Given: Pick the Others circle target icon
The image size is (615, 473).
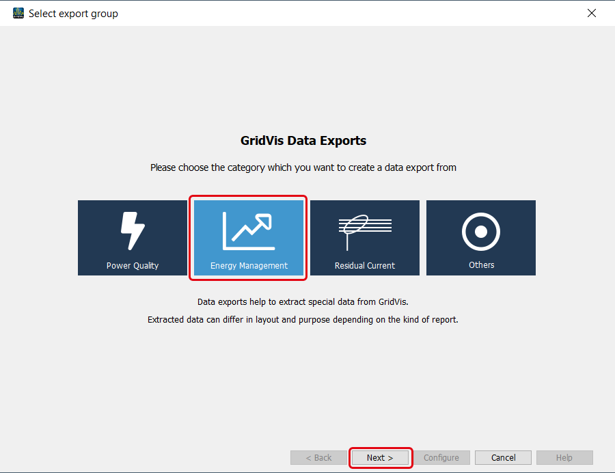Looking at the screenshot, I should pos(481,232).
